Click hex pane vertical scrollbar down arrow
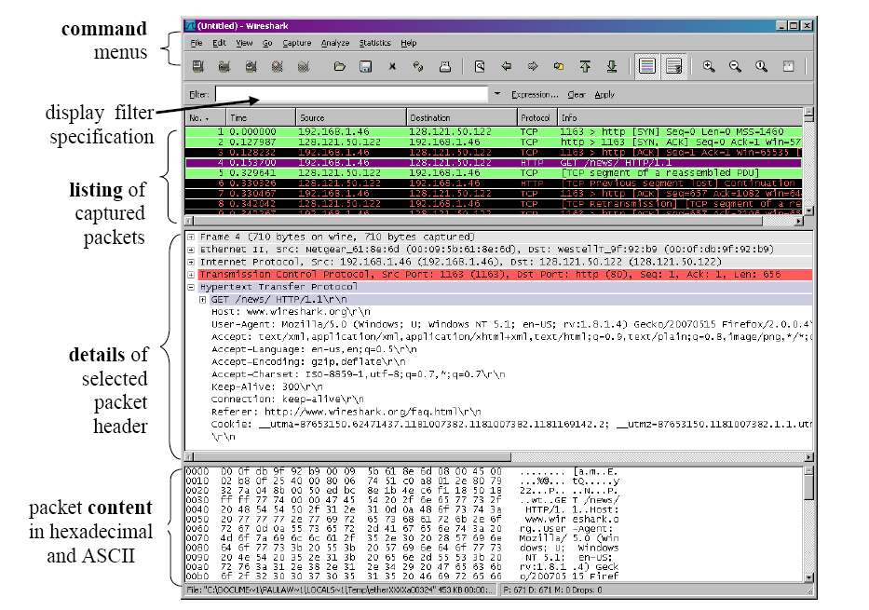Viewport: 869px width, 610px height. (x=809, y=577)
